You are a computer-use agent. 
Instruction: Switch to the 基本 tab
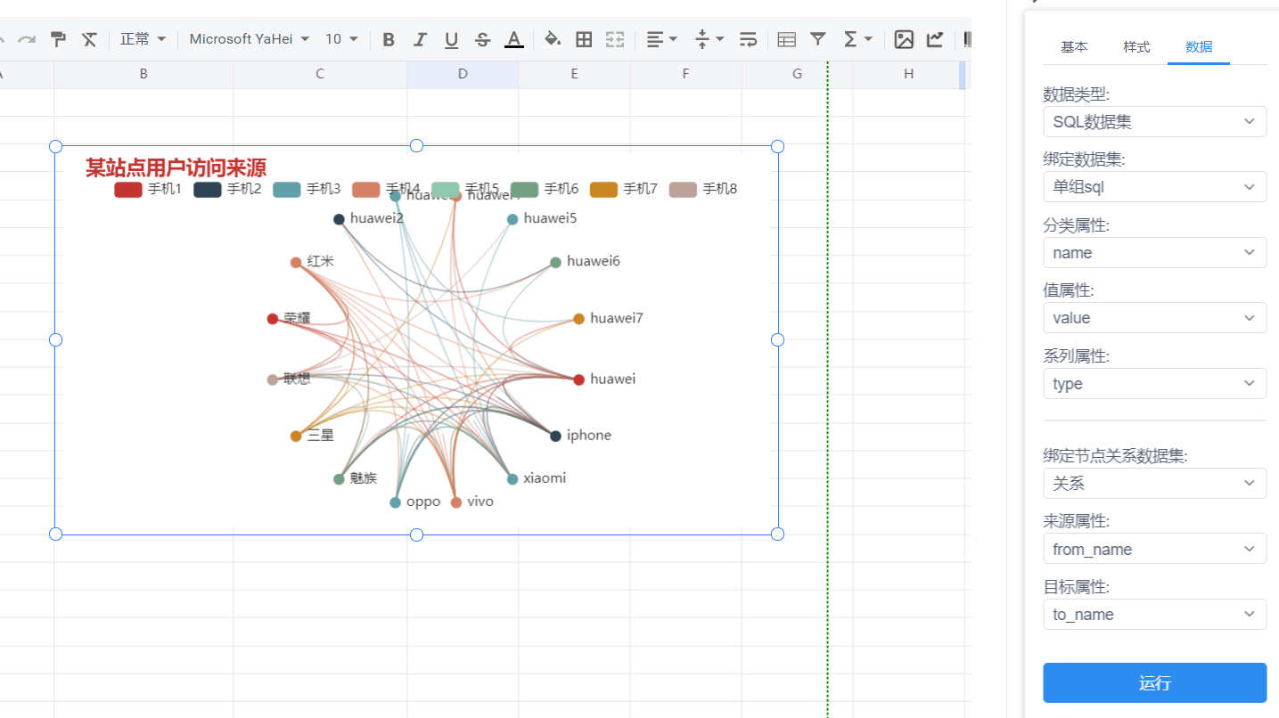click(1074, 47)
